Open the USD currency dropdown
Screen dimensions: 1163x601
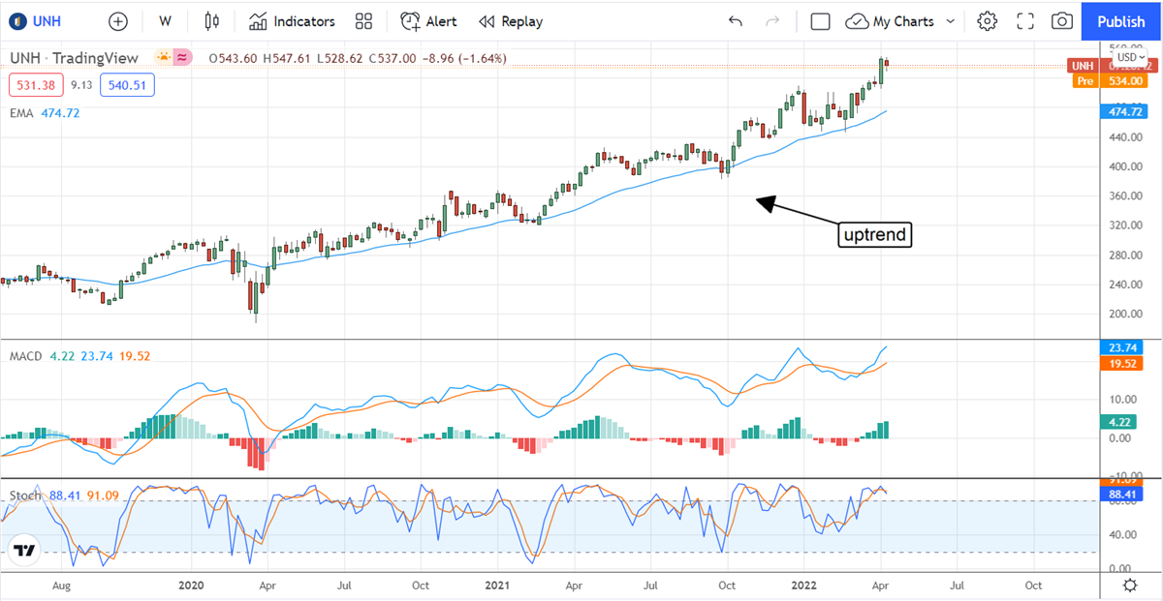(1128, 58)
